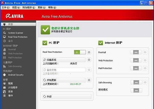Viewport: 154px width, 109px height.
Task: Click the 隔离 biohazard icon
Action: 4,84
